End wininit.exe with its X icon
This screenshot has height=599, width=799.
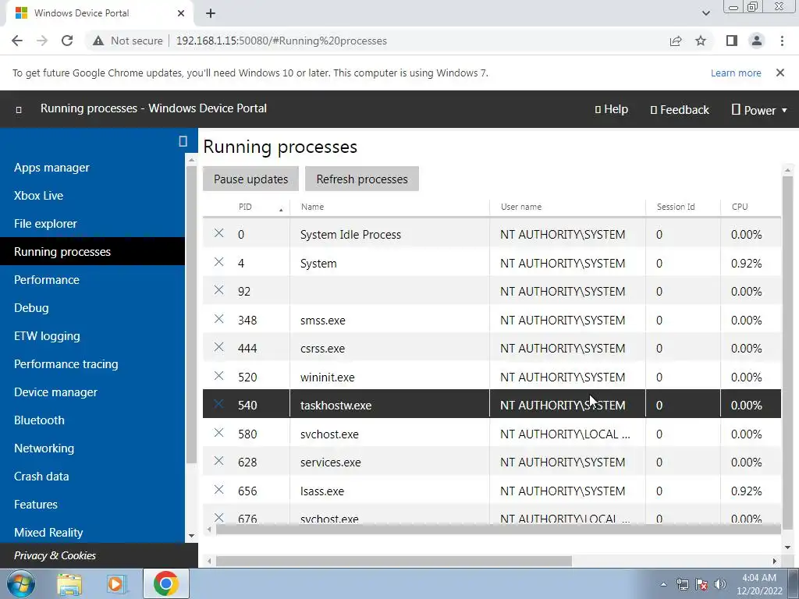218,376
